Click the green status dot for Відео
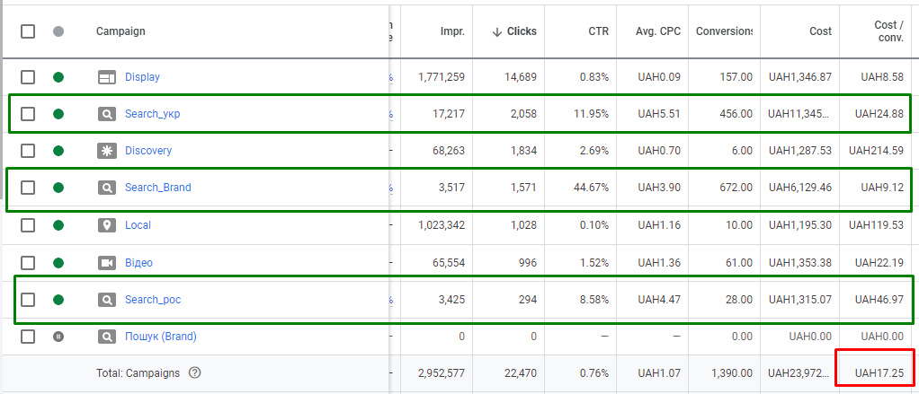 tap(58, 263)
